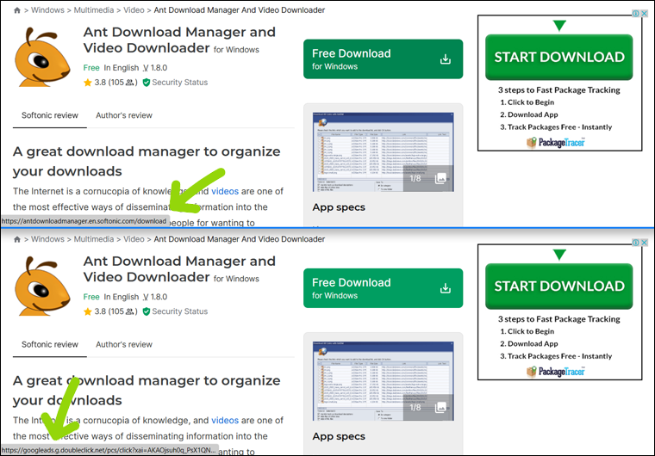Viewport: 655px width, 456px height.
Task: Open Windows in the top breadcrumb
Action: (x=47, y=10)
